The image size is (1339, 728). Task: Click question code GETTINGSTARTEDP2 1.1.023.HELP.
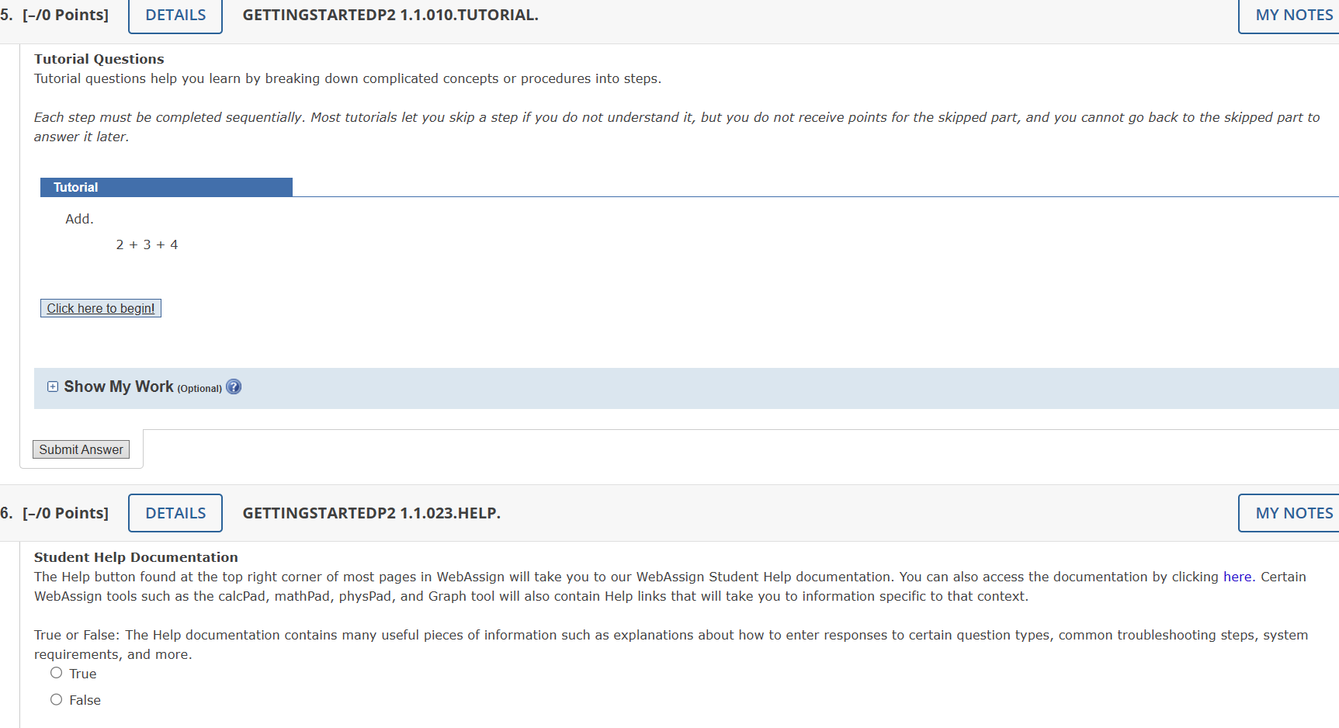coord(372,513)
